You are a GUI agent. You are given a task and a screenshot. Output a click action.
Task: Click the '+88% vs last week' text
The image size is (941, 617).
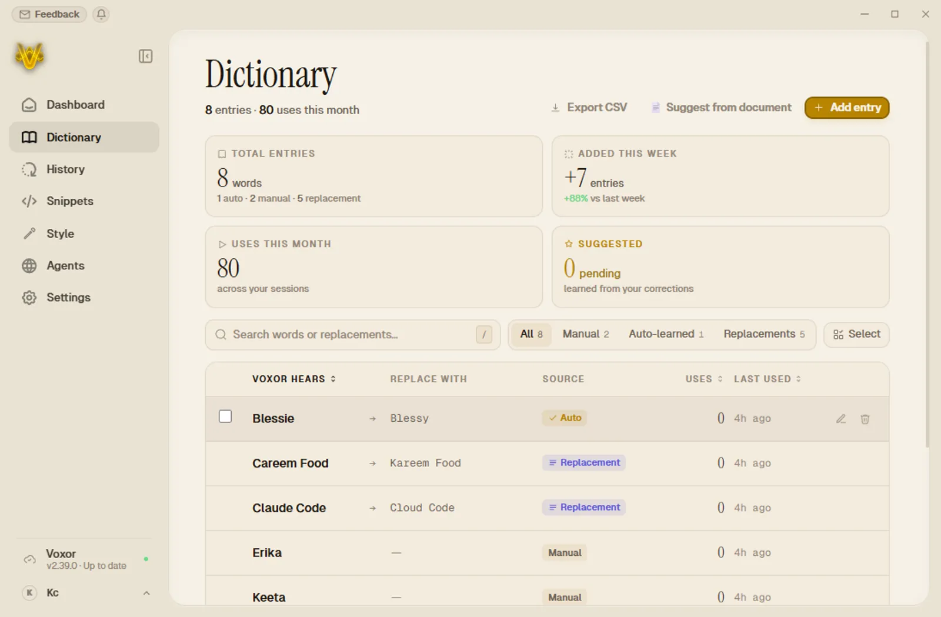point(604,198)
